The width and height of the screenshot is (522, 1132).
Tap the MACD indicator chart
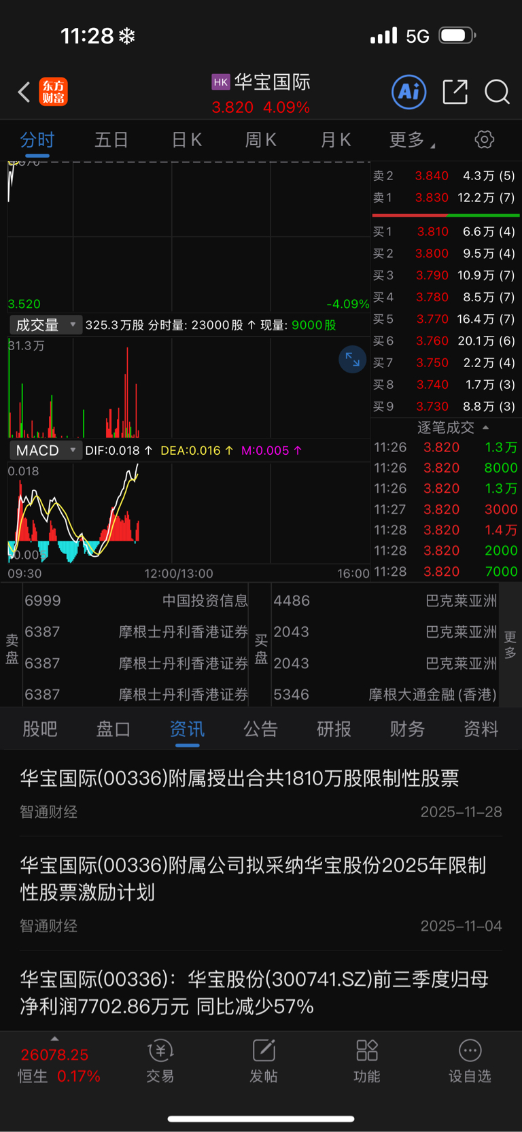(189, 513)
